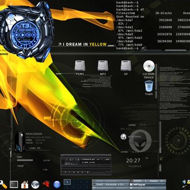Click the 20:27 clock display

(133, 161)
